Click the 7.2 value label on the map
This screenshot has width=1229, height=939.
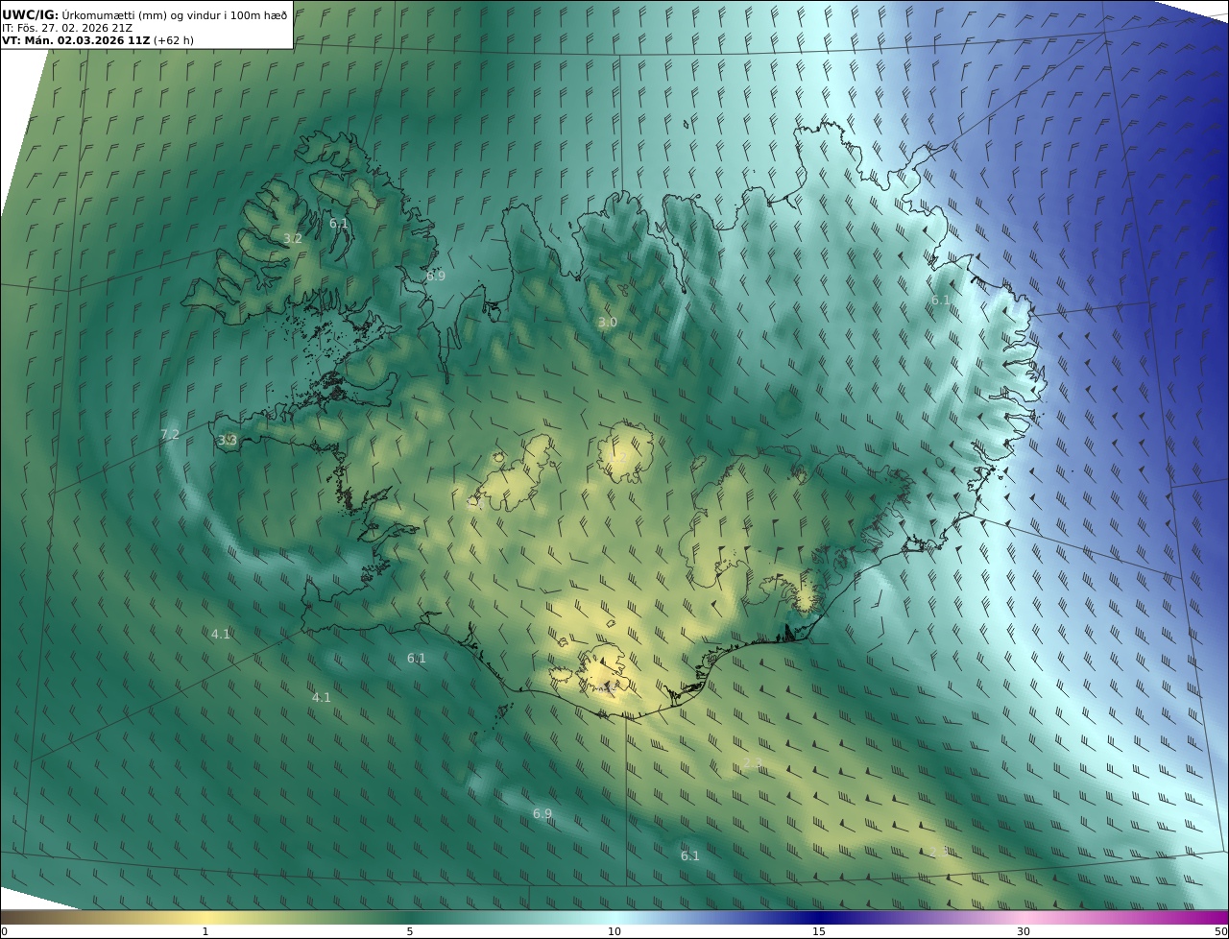pos(170,435)
